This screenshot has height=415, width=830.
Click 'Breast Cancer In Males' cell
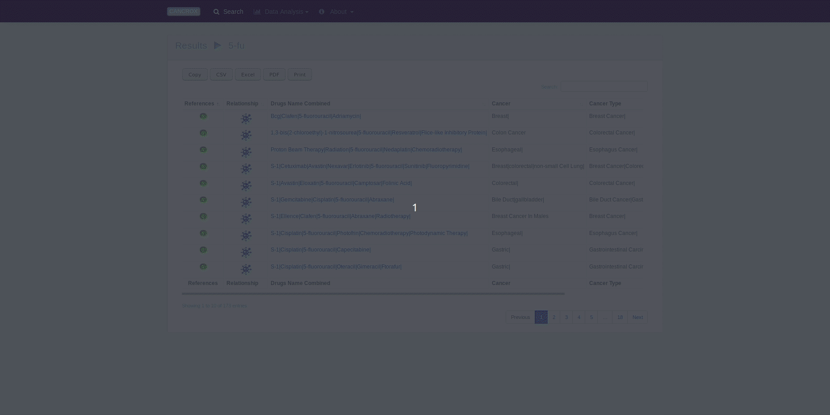tap(520, 216)
